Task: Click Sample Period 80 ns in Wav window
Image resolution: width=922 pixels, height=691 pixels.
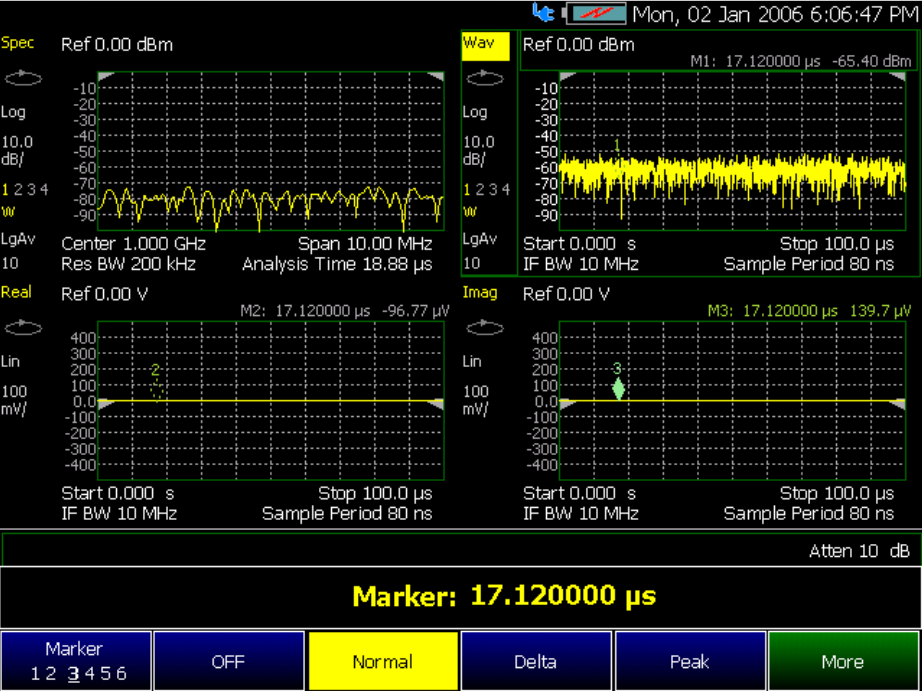Action: tap(809, 265)
